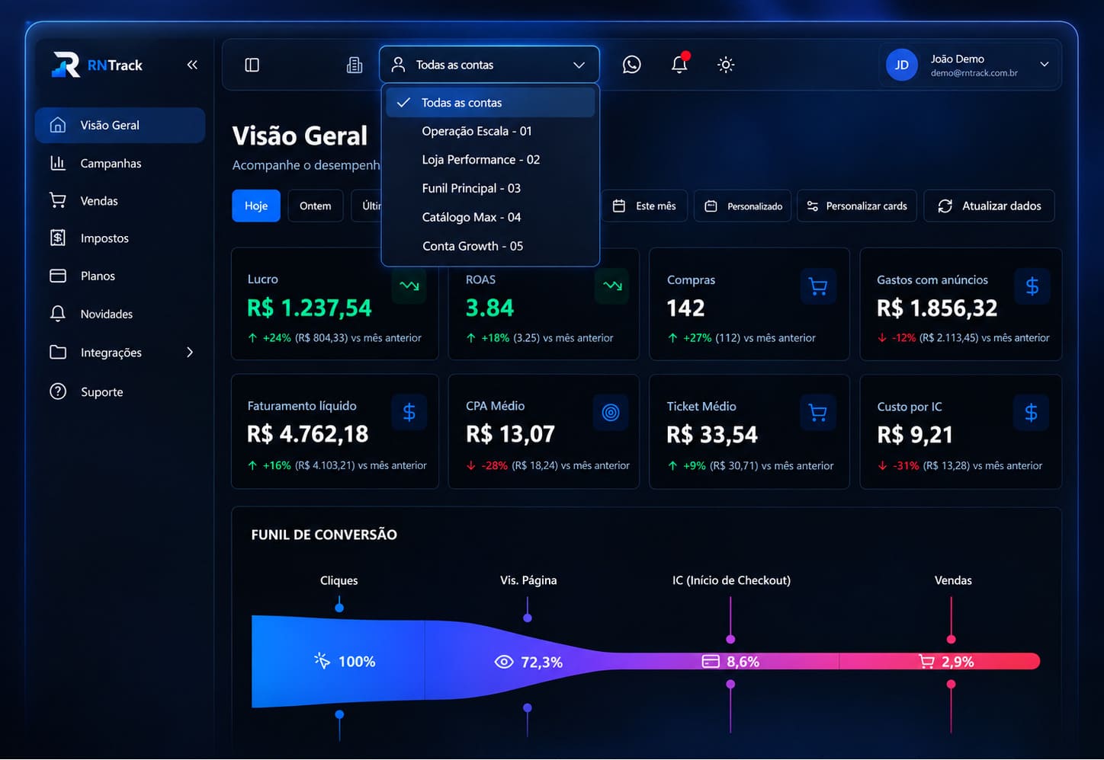Click the Campanhas bar chart icon
This screenshot has height=760, width=1104.
click(x=58, y=162)
